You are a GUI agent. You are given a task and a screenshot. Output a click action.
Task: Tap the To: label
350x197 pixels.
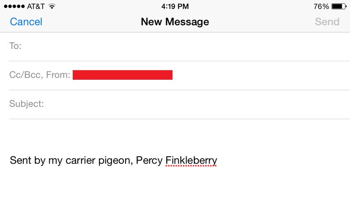[x=15, y=46]
